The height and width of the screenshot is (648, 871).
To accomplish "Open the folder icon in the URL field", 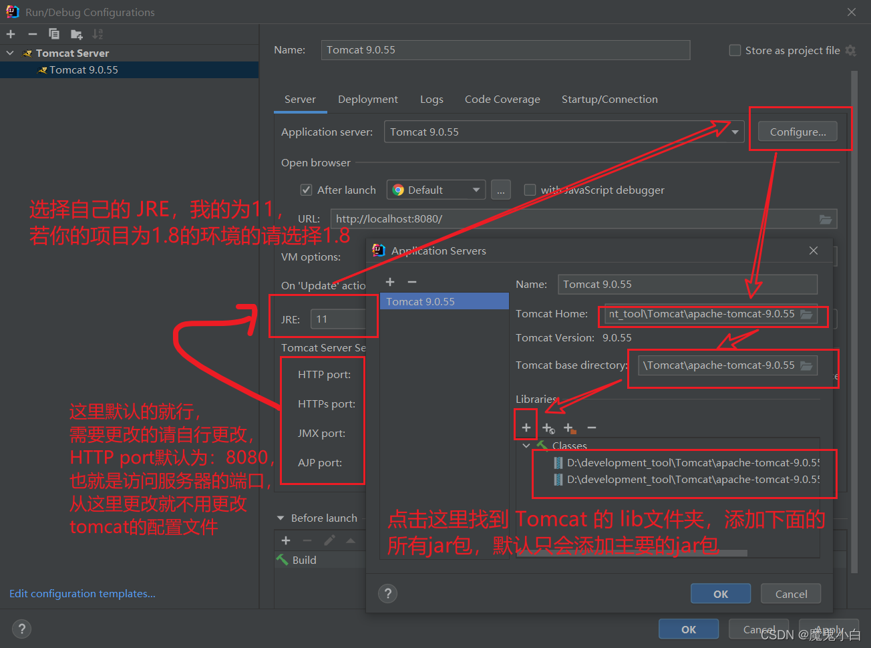I will coord(826,219).
